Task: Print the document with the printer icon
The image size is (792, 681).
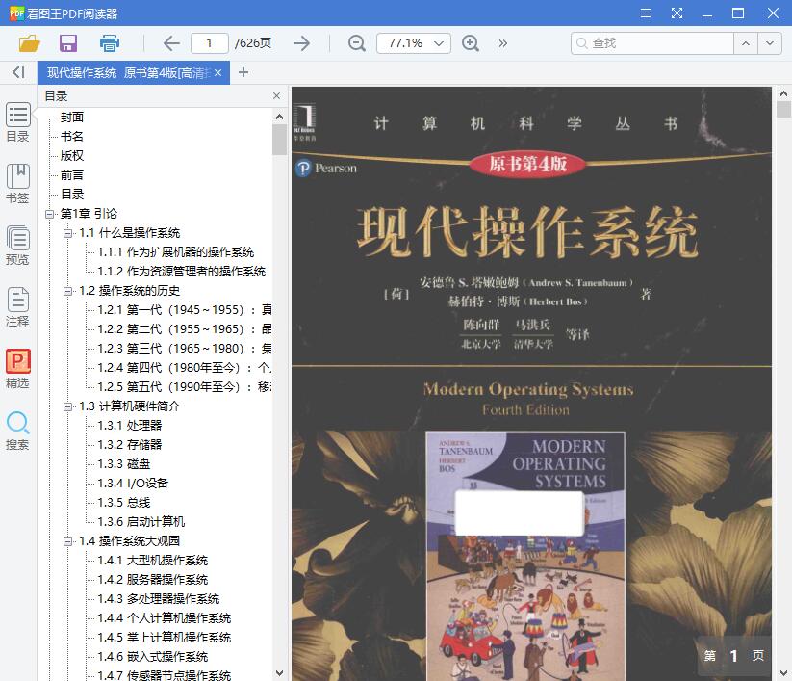Action: 110,43
